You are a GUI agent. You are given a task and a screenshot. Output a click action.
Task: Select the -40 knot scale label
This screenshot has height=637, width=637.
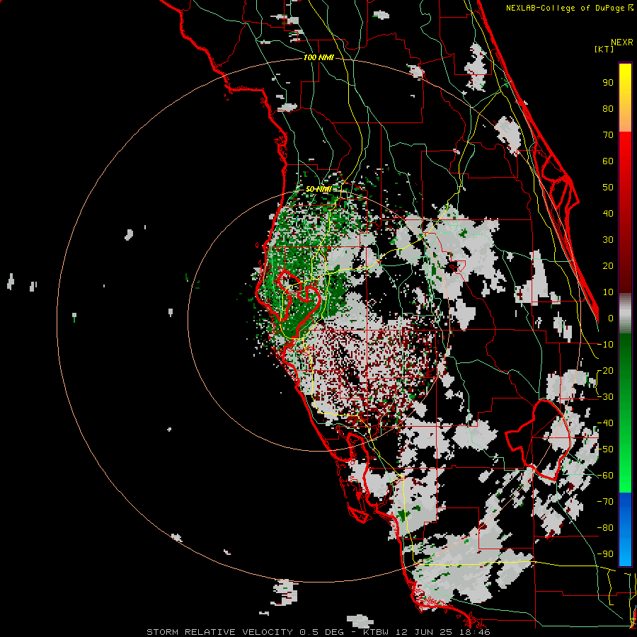[605, 423]
